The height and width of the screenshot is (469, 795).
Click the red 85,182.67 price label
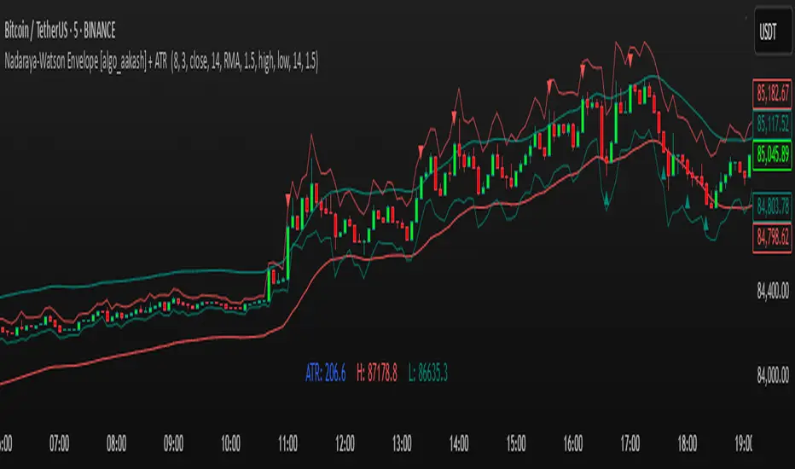pos(772,93)
